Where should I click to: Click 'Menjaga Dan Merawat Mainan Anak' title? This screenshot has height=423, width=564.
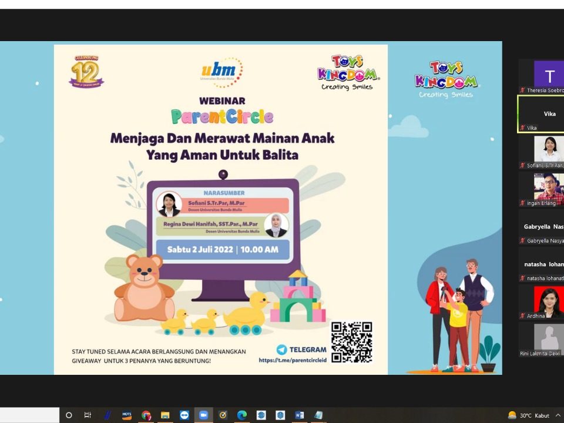tap(222, 138)
